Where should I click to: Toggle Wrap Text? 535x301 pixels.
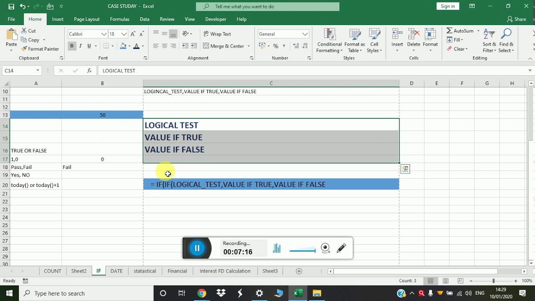point(217,34)
